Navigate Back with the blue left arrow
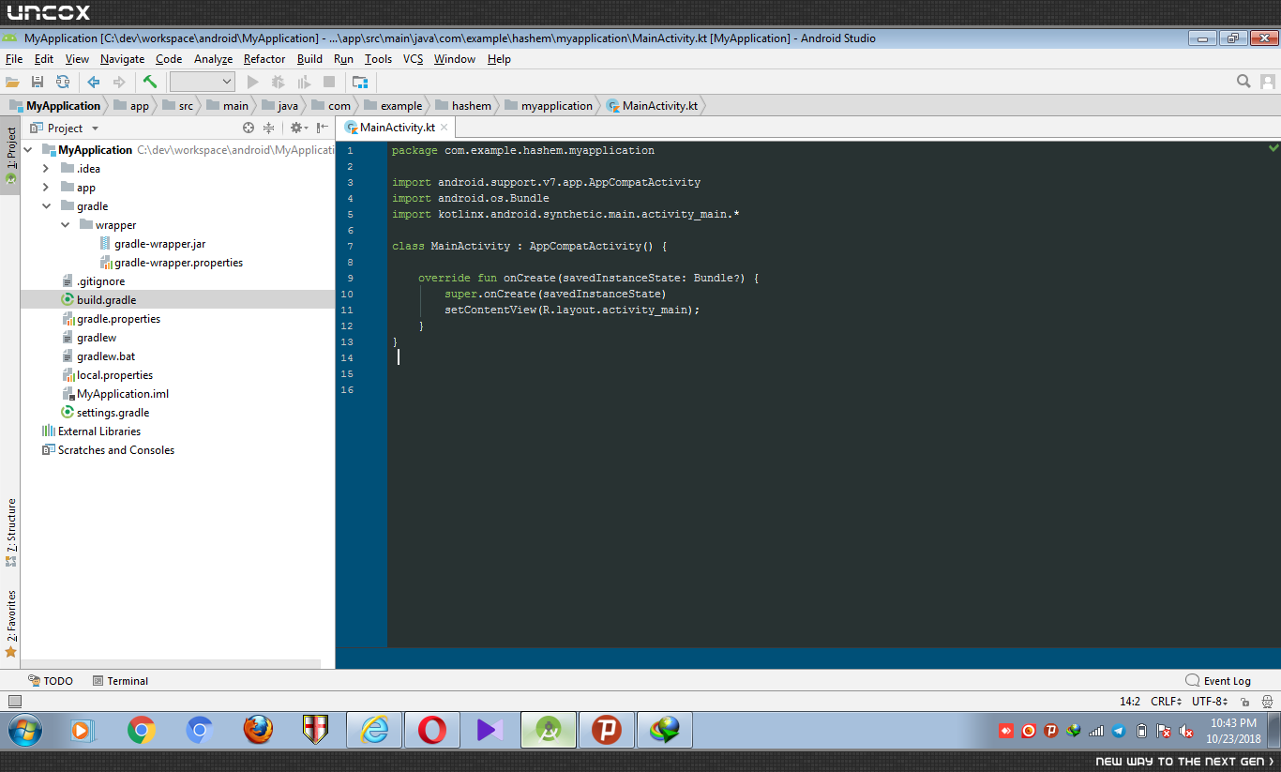This screenshot has height=772, width=1281. (x=94, y=83)
